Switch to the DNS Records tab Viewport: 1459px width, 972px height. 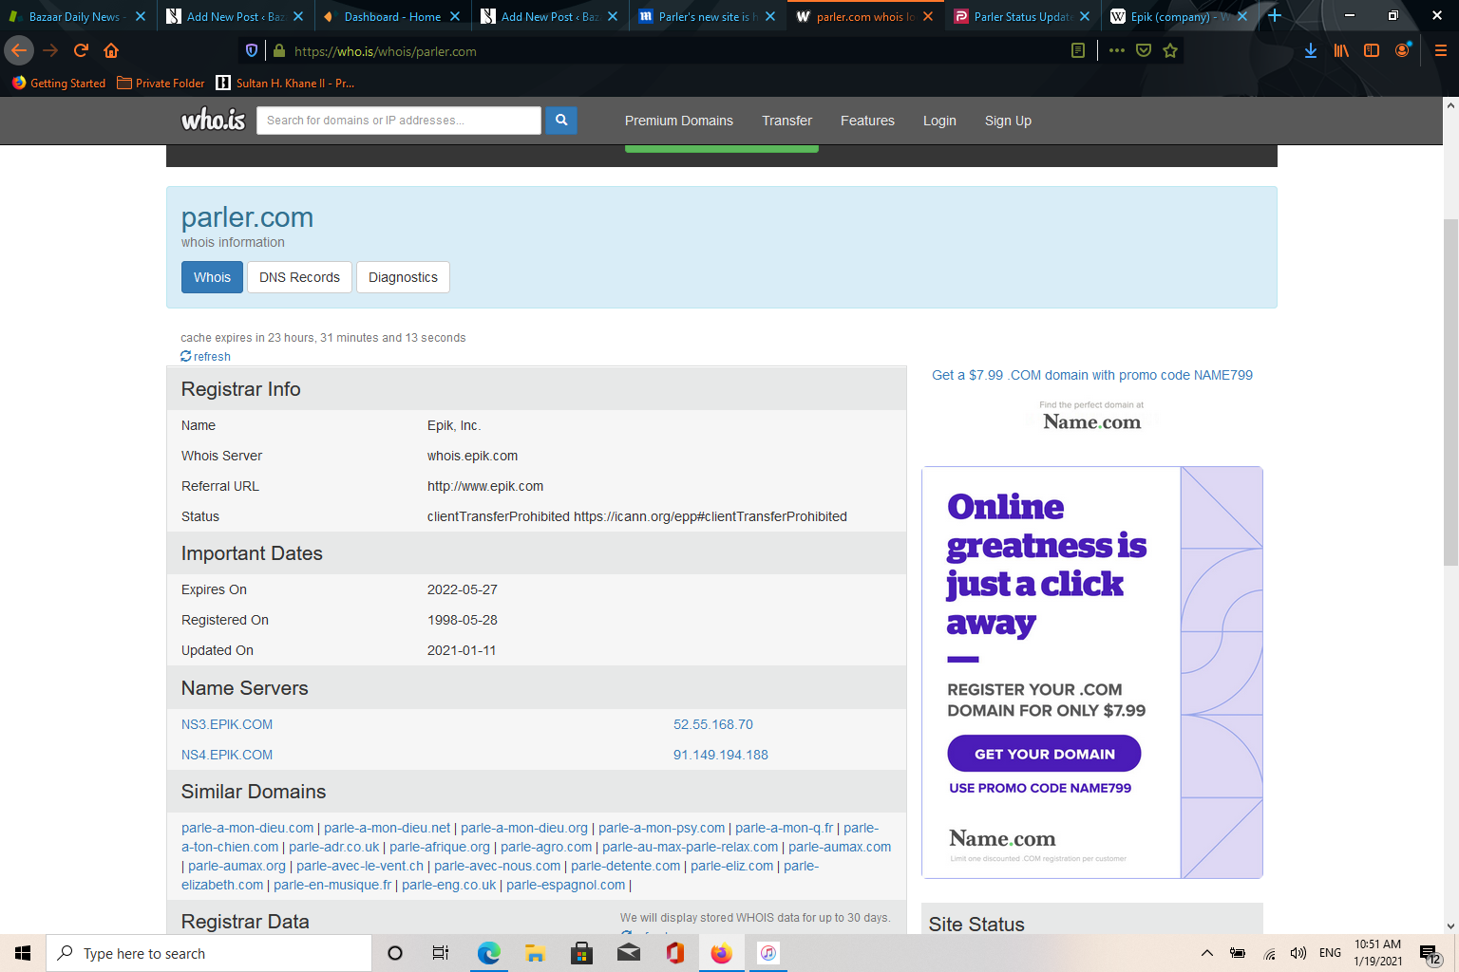click(299, 277)
